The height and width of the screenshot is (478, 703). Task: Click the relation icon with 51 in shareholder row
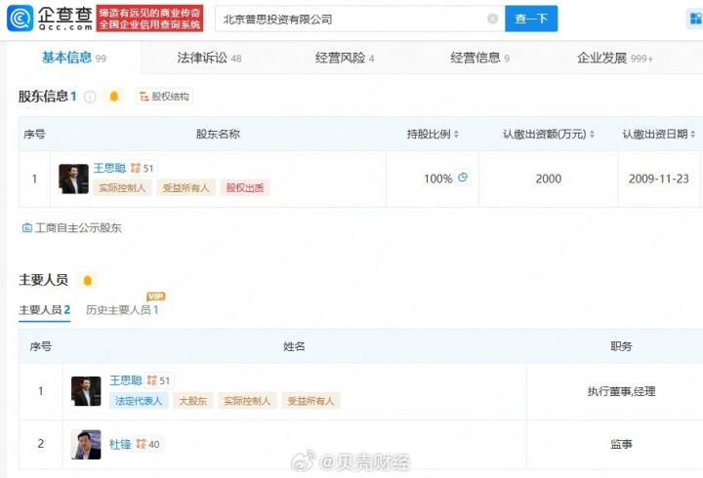pos(143,168)
